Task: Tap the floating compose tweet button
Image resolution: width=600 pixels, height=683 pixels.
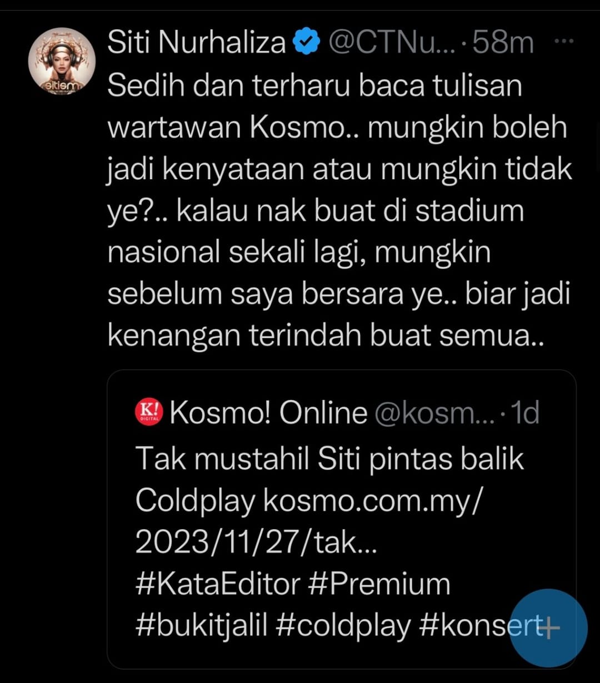Action: (548, 628)
